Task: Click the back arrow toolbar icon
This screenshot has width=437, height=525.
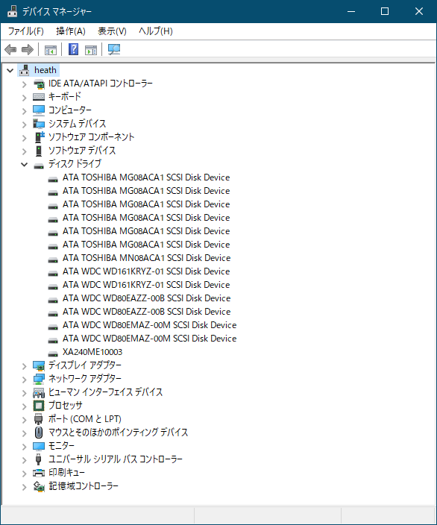Action: 10,49
